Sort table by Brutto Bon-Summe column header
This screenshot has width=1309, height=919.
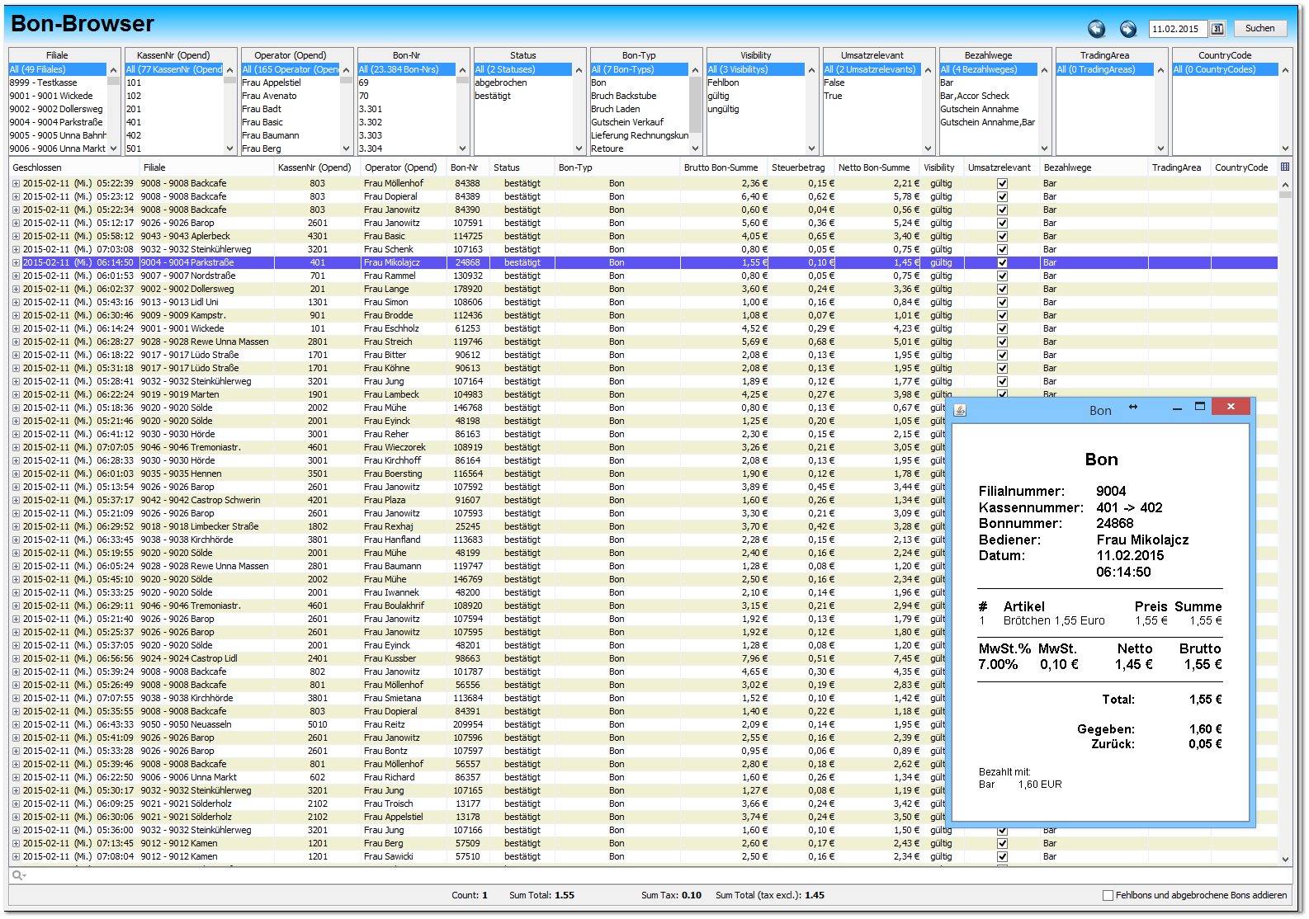[x=721, y=167]
